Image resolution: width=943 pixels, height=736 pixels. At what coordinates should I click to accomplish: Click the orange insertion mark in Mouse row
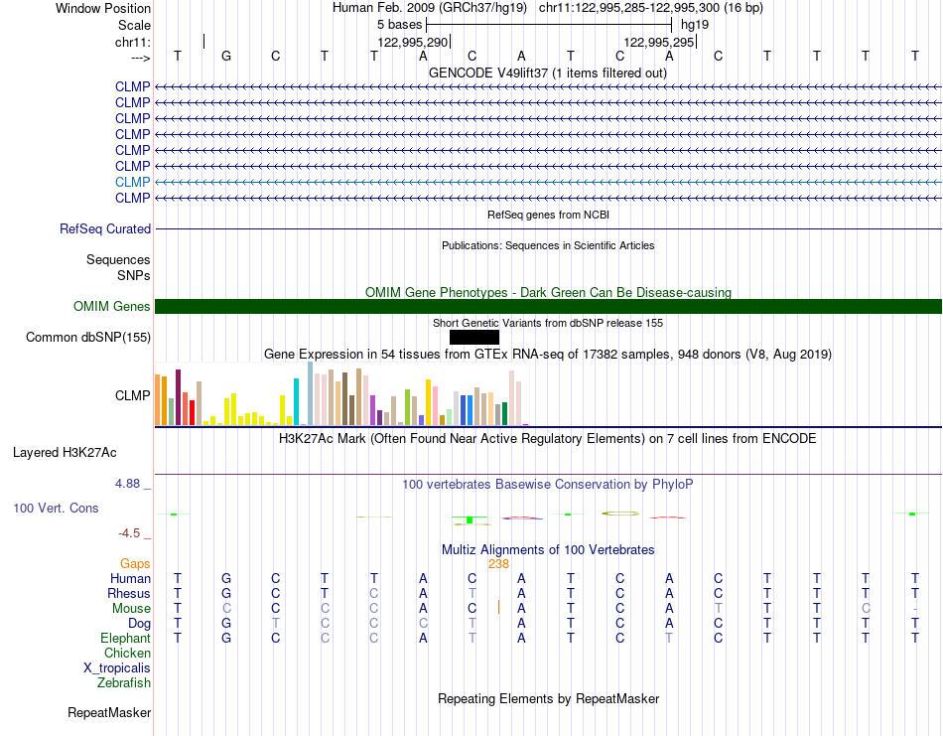[498, 607]
